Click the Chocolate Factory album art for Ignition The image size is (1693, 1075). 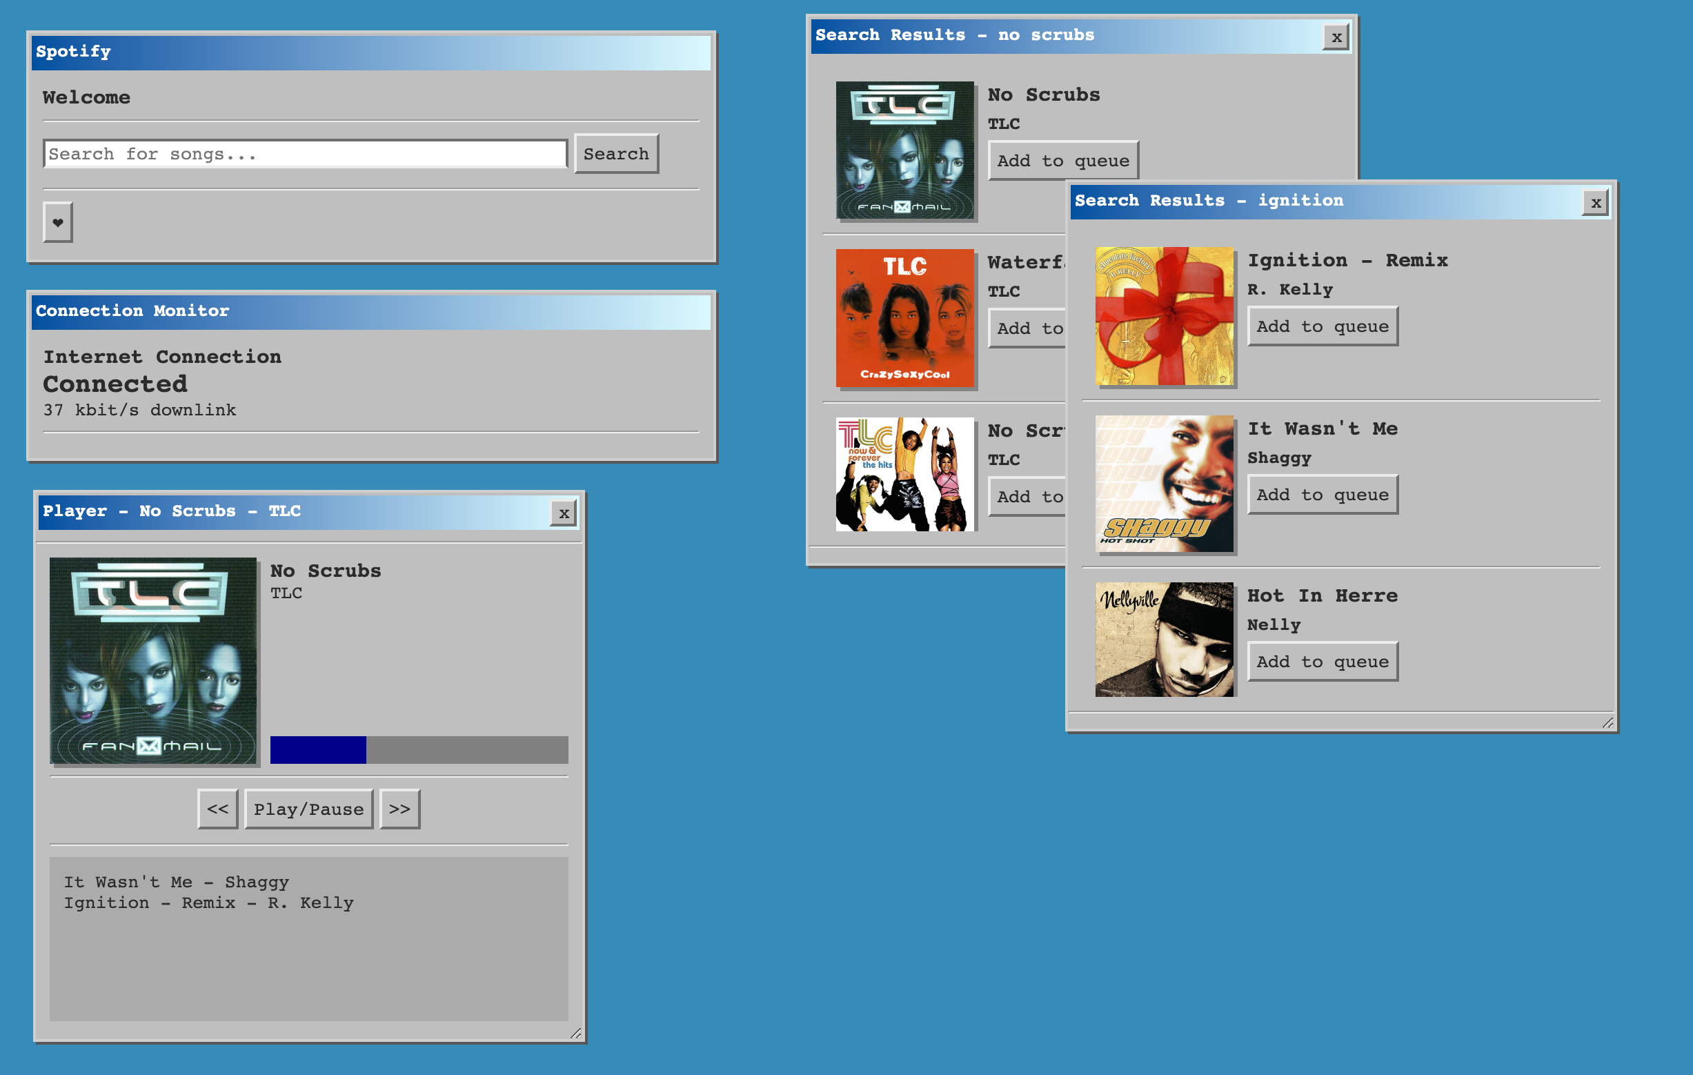click(1164, 317)
